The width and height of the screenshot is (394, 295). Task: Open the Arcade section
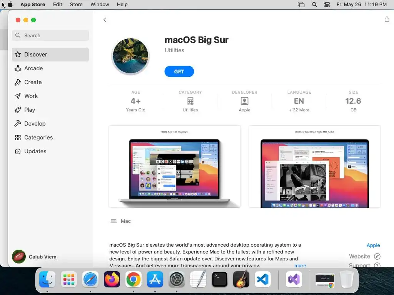[50, 68]
